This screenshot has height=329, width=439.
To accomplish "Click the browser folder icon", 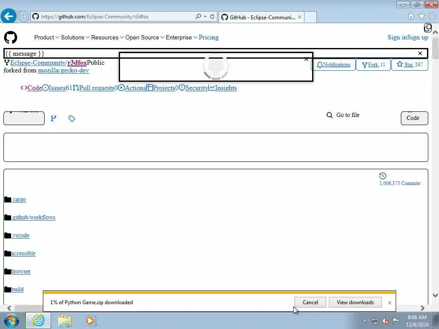I will (x=8, y=271).
